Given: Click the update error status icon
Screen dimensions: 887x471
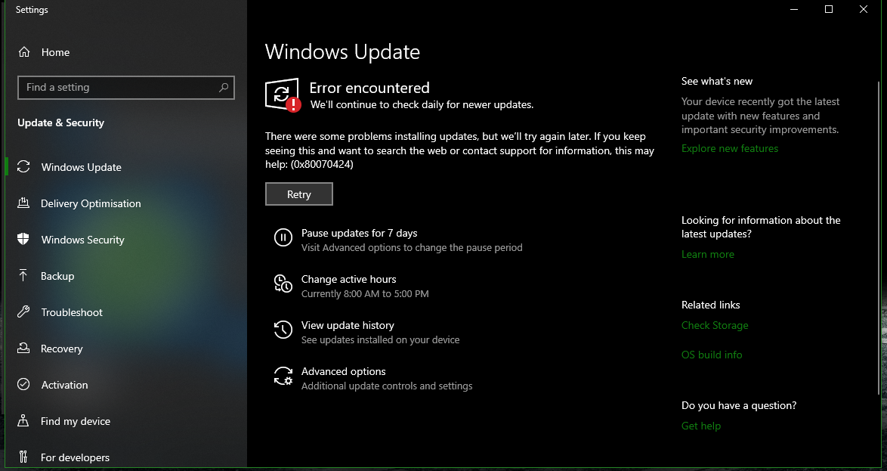Looking at the screenshot, I should point(283,95).
